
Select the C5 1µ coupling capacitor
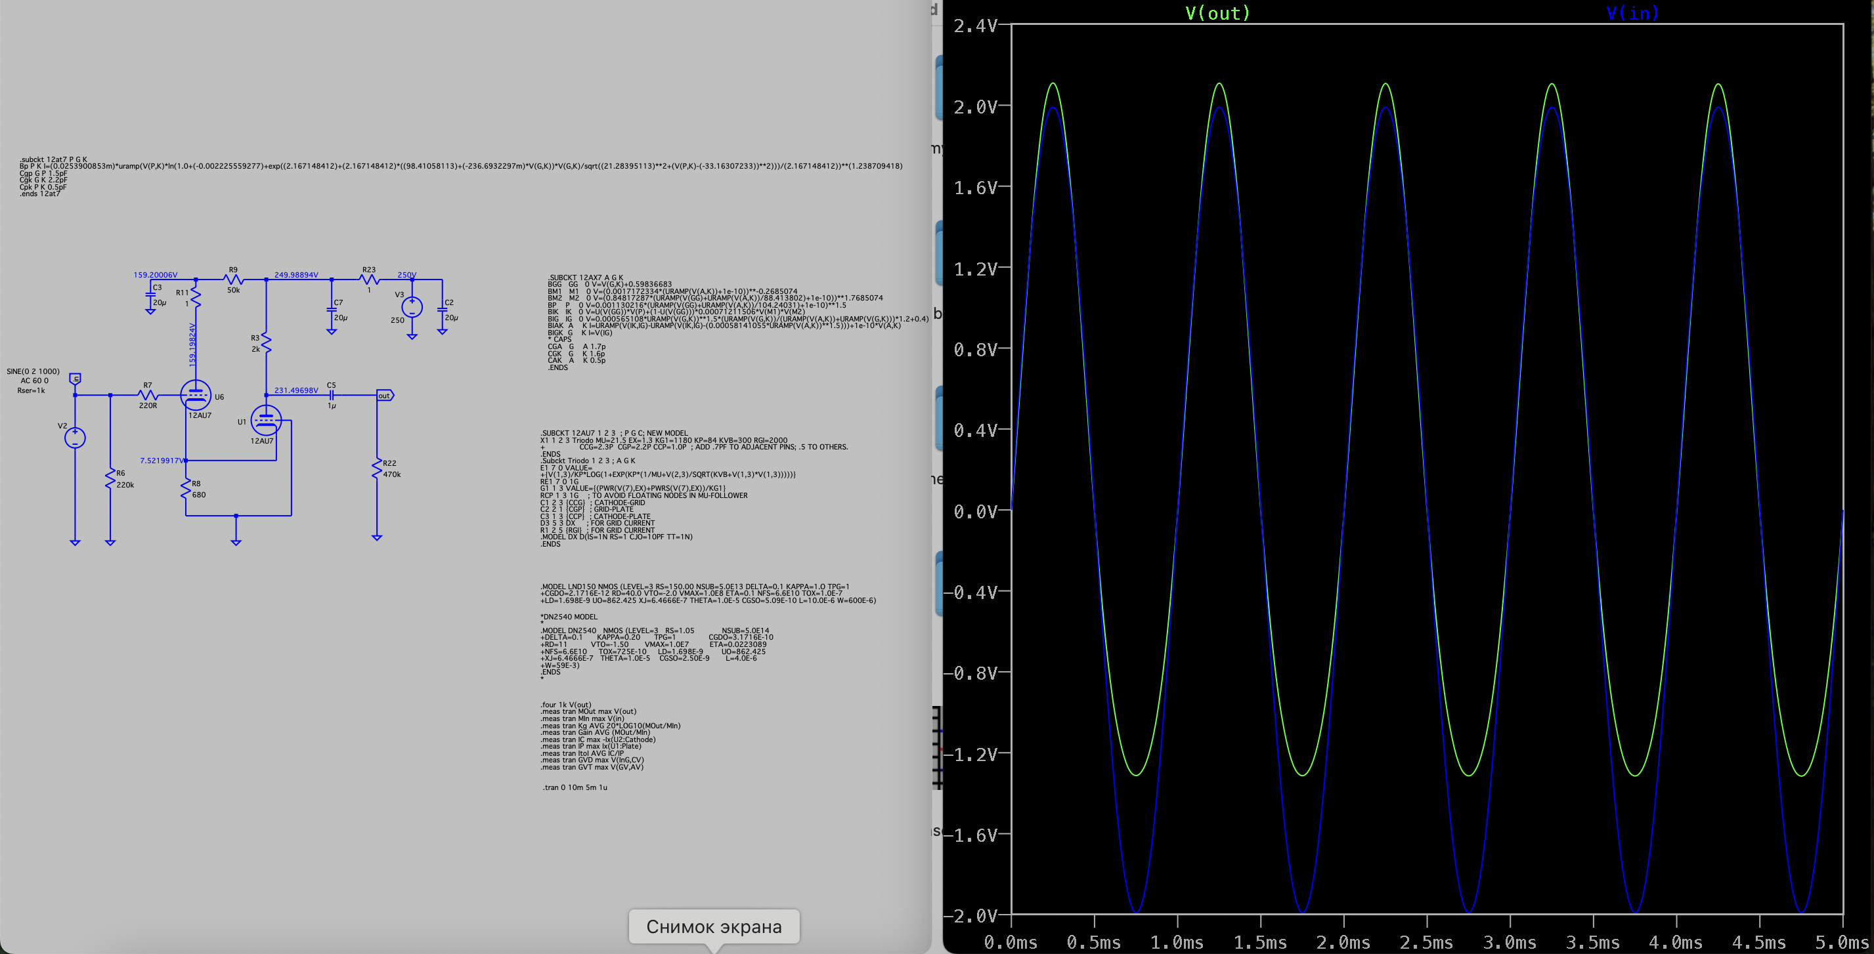(x=331, y=395)
